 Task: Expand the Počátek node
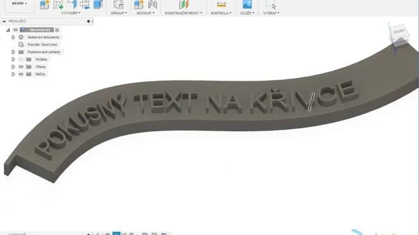click(13, 59)
